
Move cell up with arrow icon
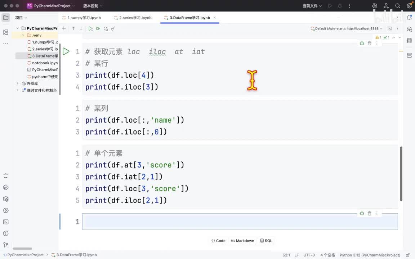73,28
